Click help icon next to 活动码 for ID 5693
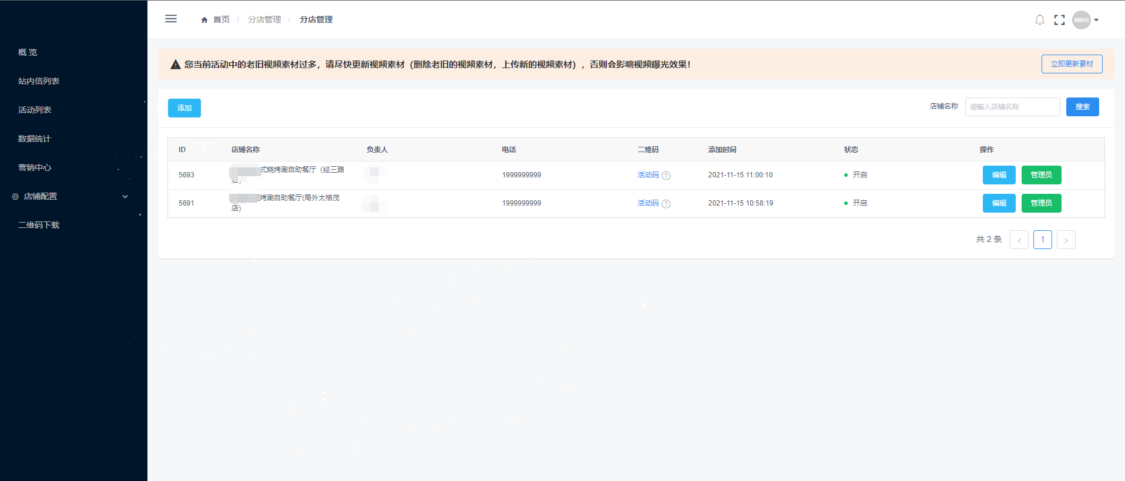Screen dimensions: 1125x481 [x=666, y=176]
